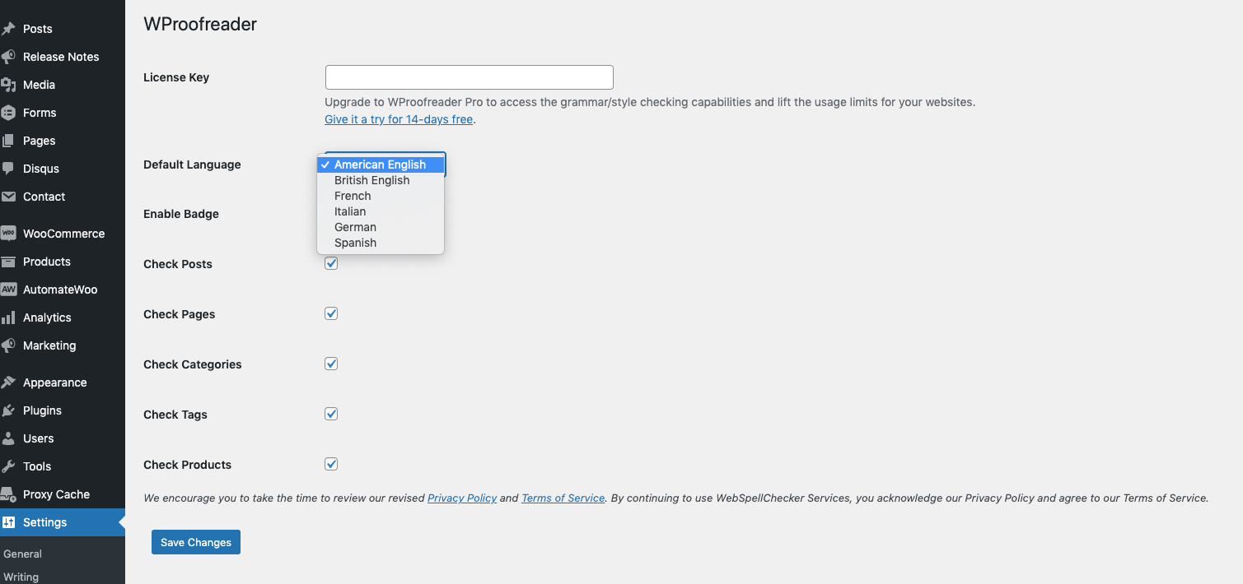The height and width of the screenshot is (584, 1243).
Task: Click the WProofreader page heading
Action: tap(200, 24)
